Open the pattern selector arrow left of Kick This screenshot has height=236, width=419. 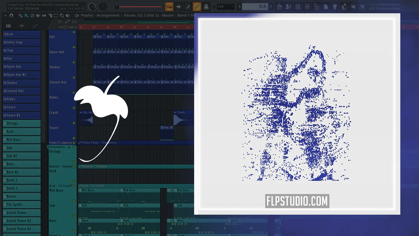(239, 7)
